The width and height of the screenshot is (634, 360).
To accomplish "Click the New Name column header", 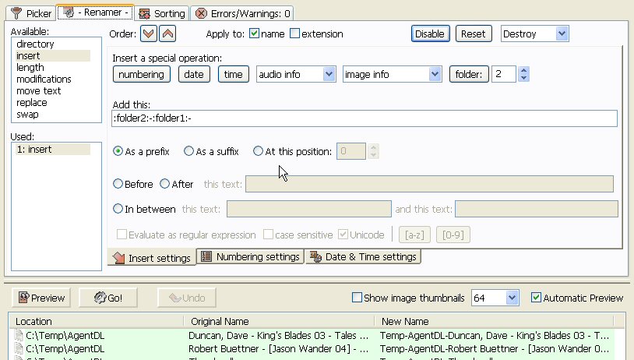I will pyautogui.click(x=495, y=321).
